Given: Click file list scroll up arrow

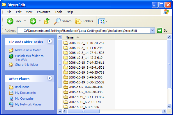Looking at the screenshot, I should [x=169, y=37].
